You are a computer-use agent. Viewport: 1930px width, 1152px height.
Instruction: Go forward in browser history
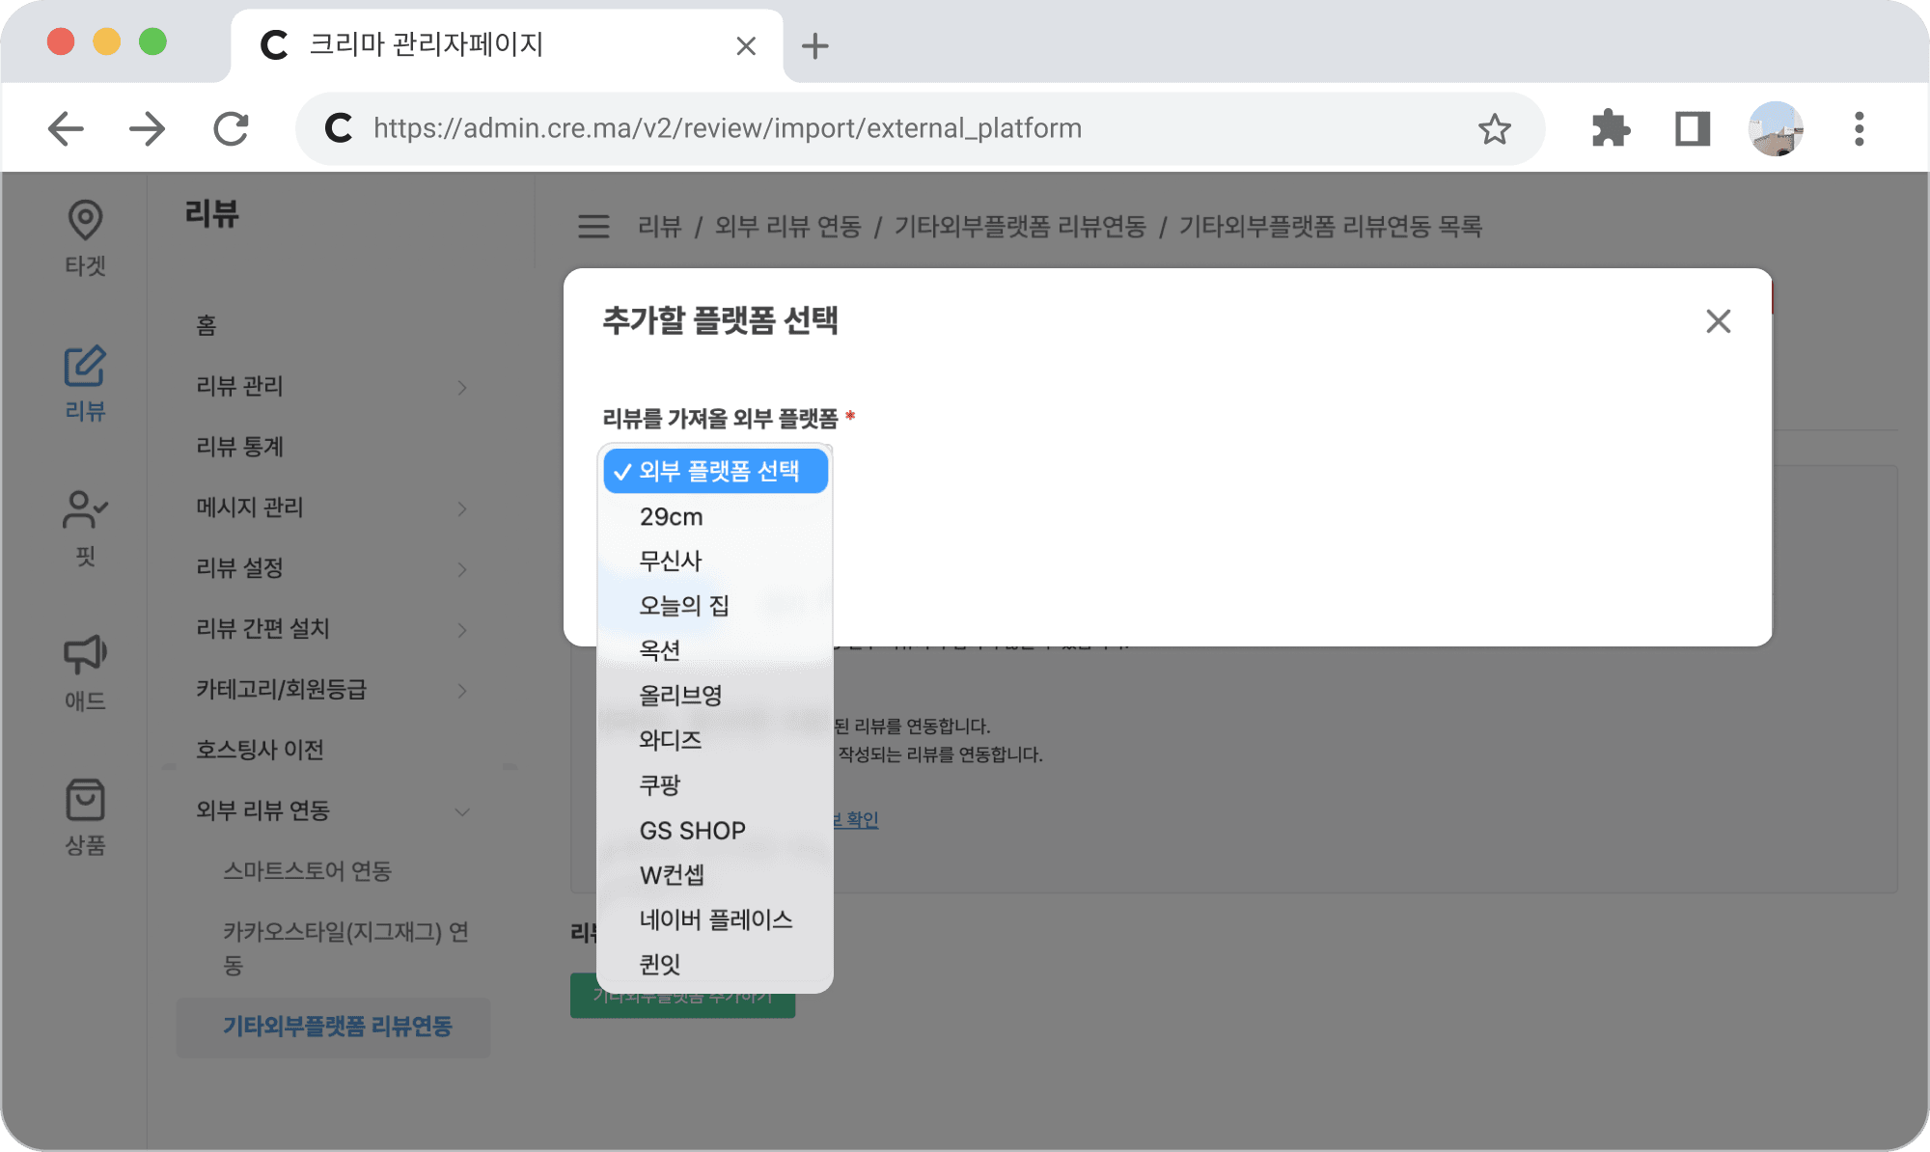point(148,128)
